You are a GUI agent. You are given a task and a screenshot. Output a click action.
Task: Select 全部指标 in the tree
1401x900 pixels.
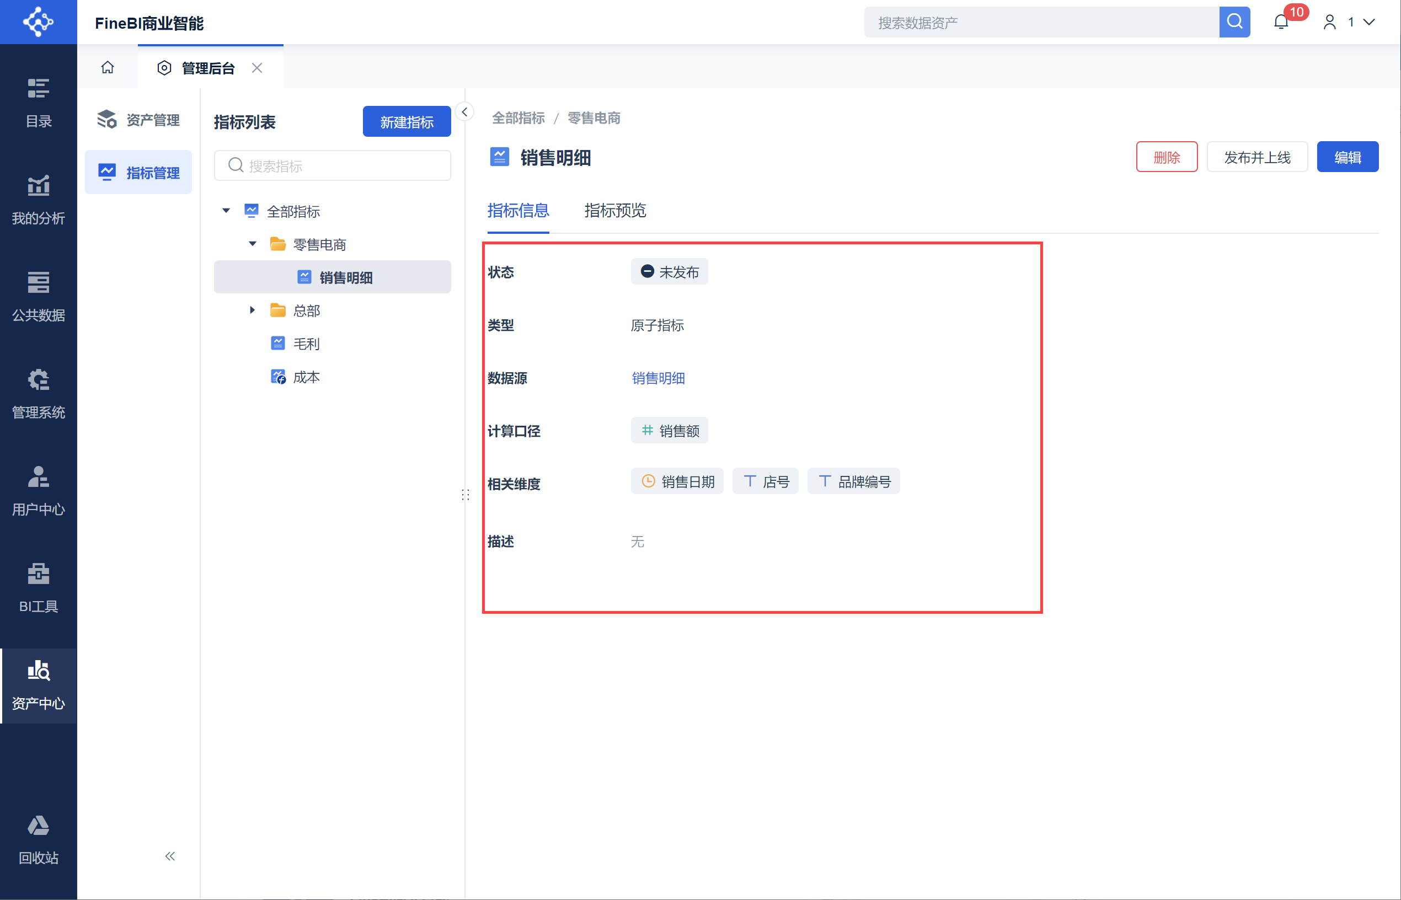click(x=293, y=211)
